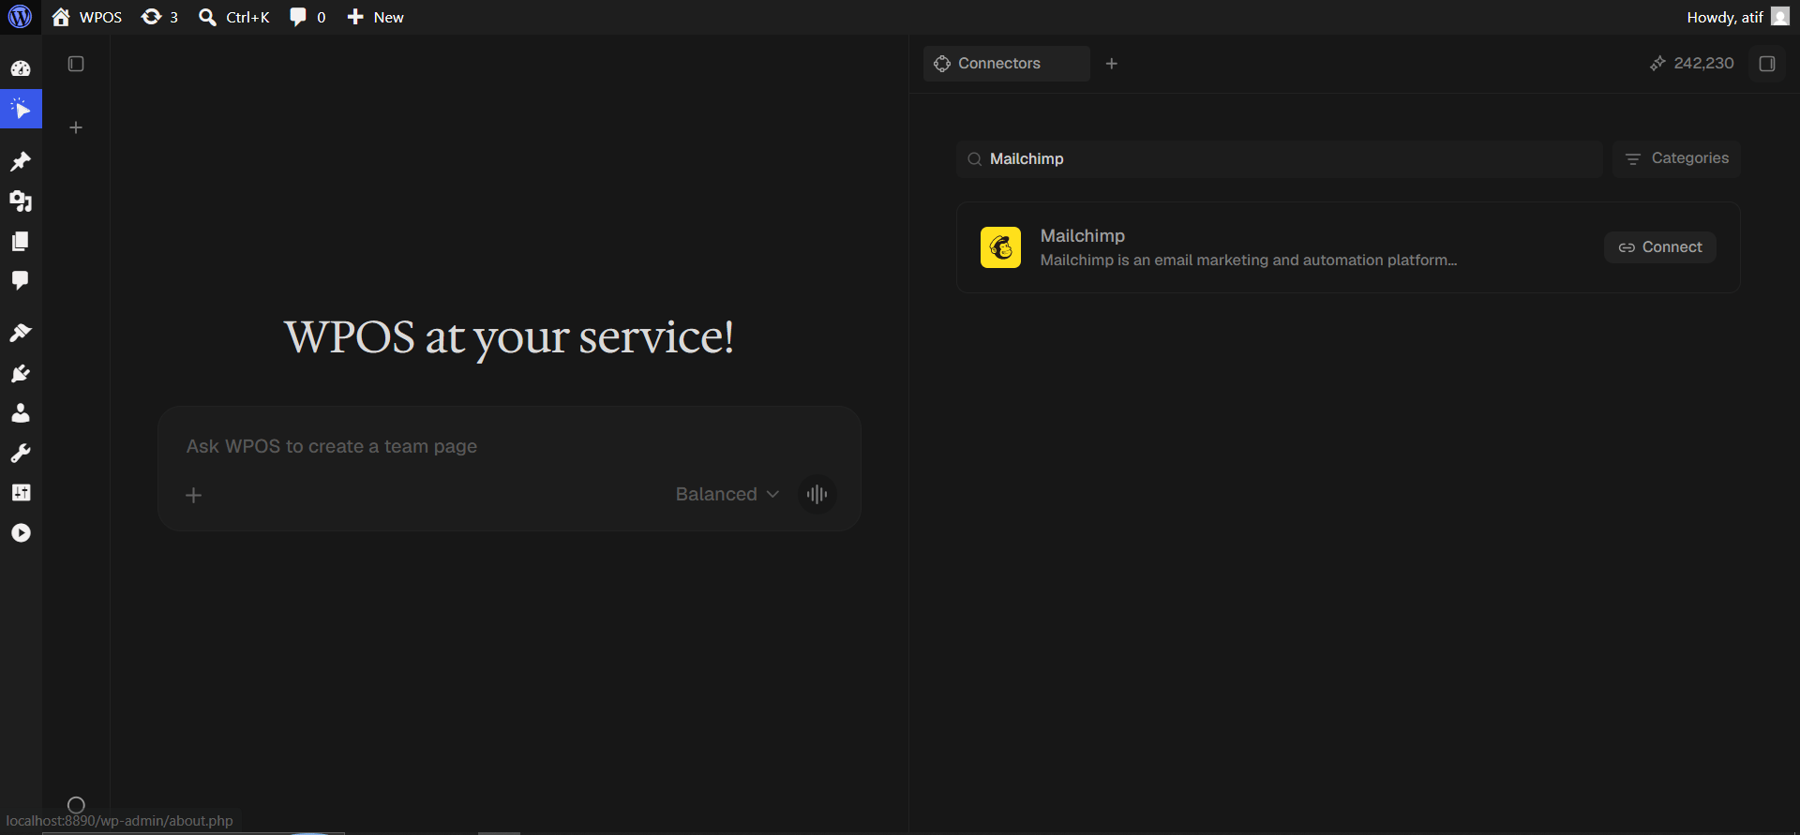Click the New content button
The image size is (1800, 835).
point(375,17)
